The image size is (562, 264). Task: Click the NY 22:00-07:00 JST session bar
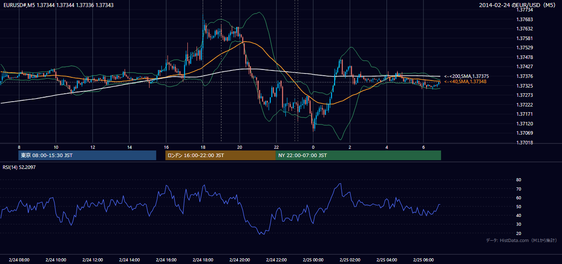(x=358, y=155)
